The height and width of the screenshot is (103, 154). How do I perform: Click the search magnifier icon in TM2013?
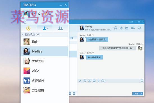[25, 22]
